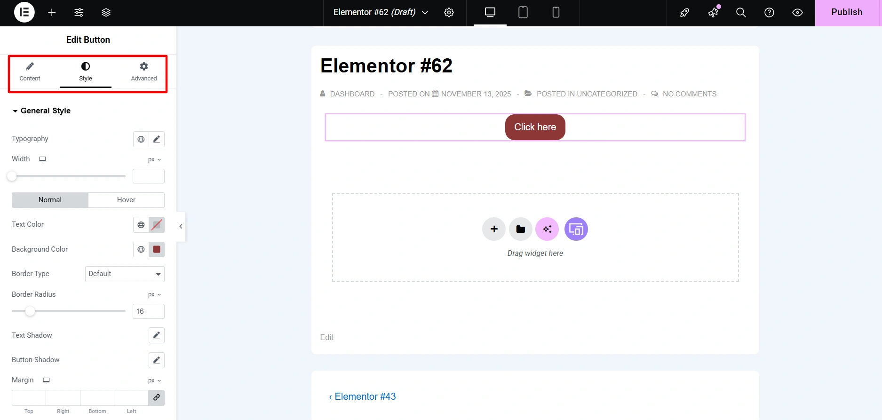Open the What's New megaphone icon
Viewport: 882px width, 420px height.
(x=713, y=13)
